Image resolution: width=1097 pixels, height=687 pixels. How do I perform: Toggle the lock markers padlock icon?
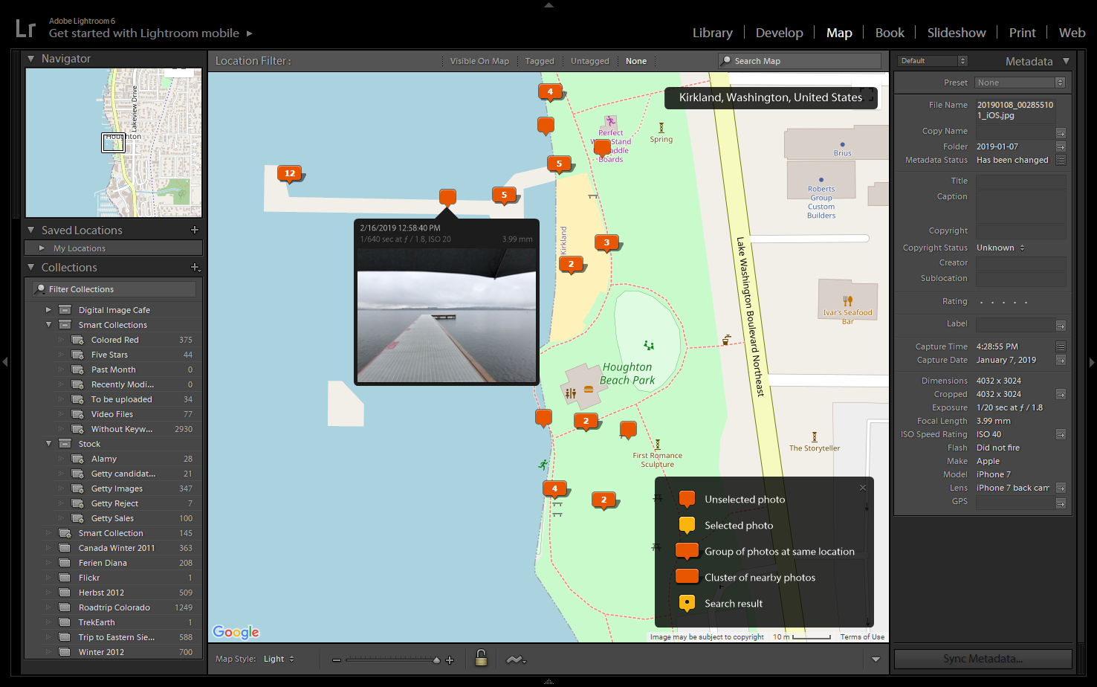coord(481,658)
